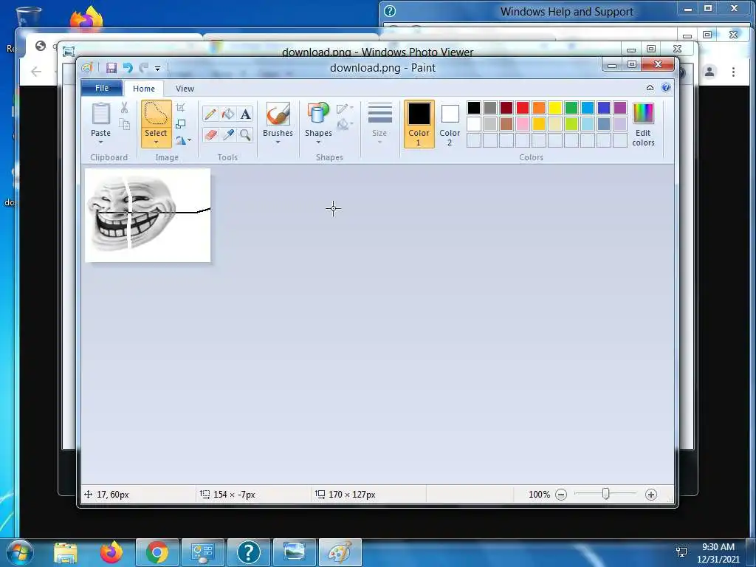Minimize the ribbon with the caret button
Image resolution: width=756 pixels, height=567 pixels.
650,88
